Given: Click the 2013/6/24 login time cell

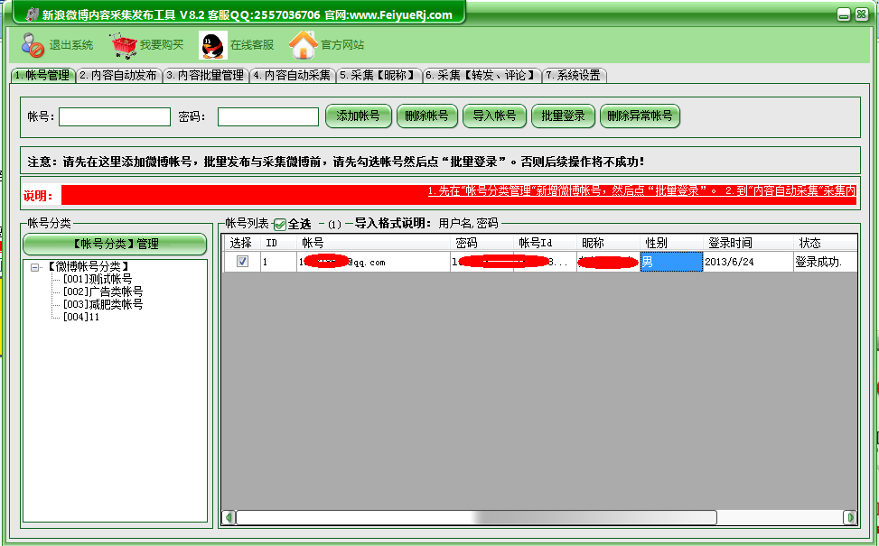Looking at the screenshot, I should tap(748, 262).
